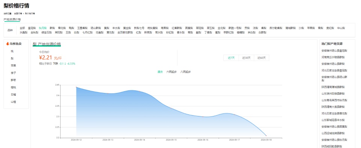Screen dimensions: 361x148
Task: Open 河北石家庄赵县皇冠梨 source link
Action: 334,70
